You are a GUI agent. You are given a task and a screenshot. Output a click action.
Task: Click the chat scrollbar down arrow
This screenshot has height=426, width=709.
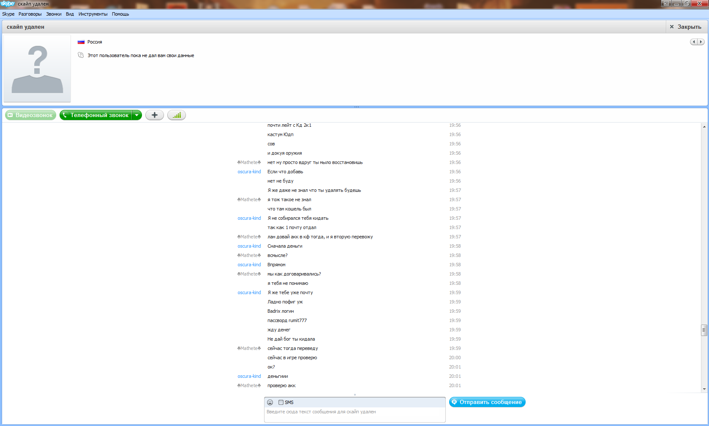coord(704,389)
